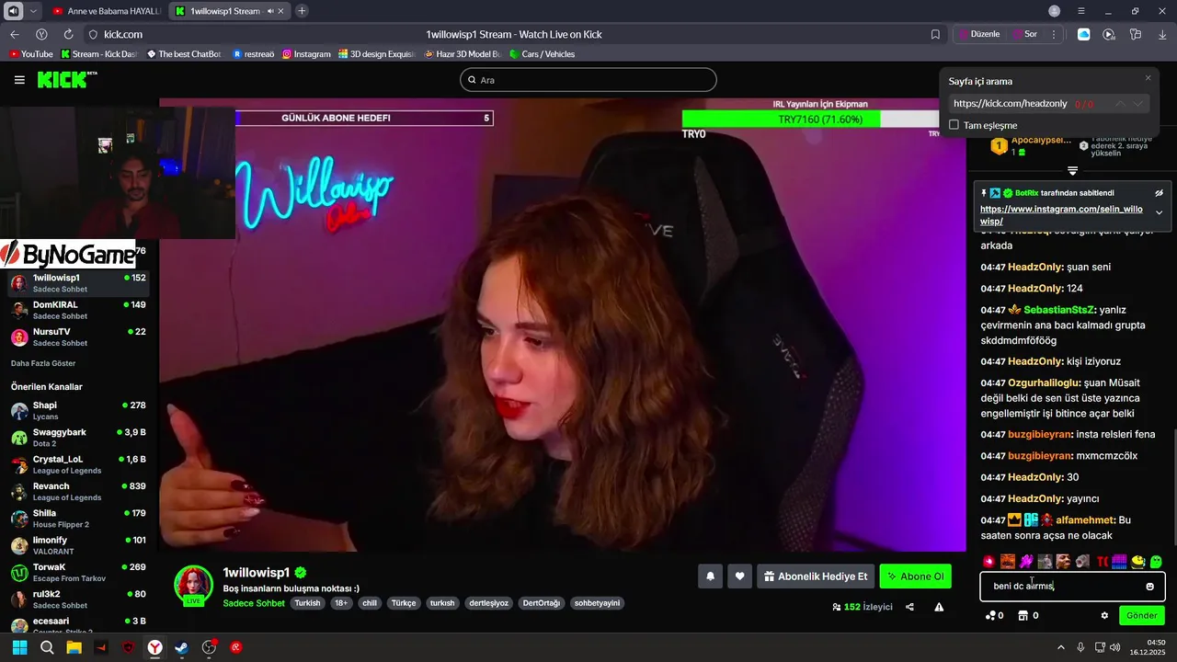Screen dimensions: 1177x662
Task: Select the green ghost emote above chat
Action: (1156, 561)
